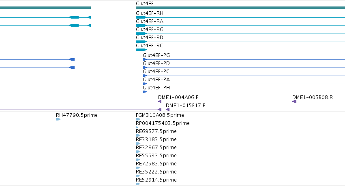Click the Glut4EF-PG protein arrow glyph
The width and height of the screenshot is (345, 186).
coord(145,59)
